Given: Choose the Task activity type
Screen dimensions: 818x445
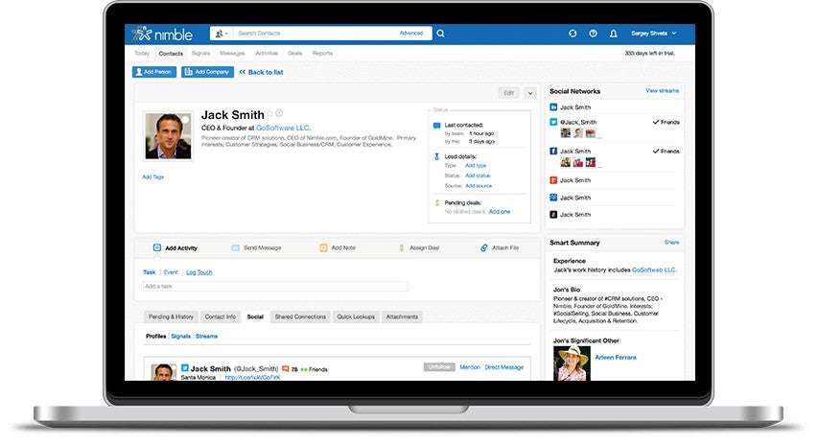Looking at the screenshot, I should pyautogui.click(x=150, y=272).
